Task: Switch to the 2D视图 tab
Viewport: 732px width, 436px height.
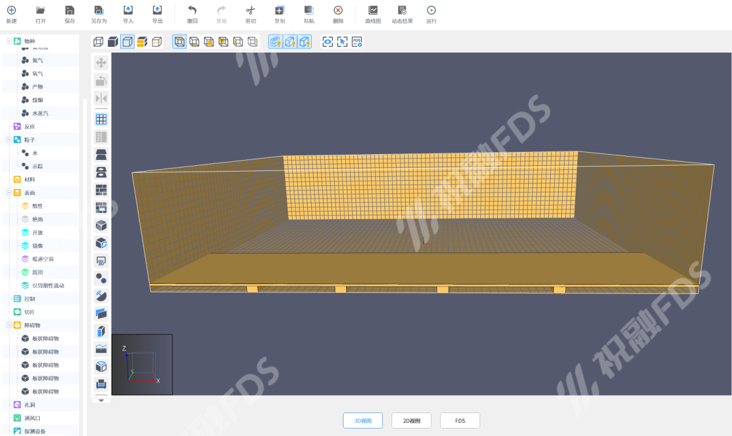Action: tap(411, 420)
